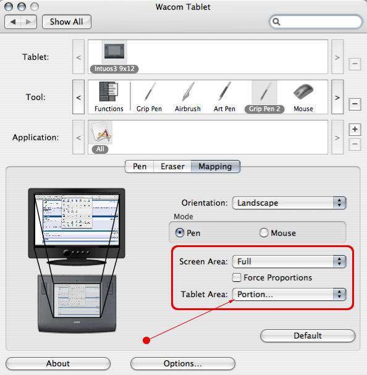Open the Functions tool icon
This screenshot has width=367, height=375.
tap(109, 92)
